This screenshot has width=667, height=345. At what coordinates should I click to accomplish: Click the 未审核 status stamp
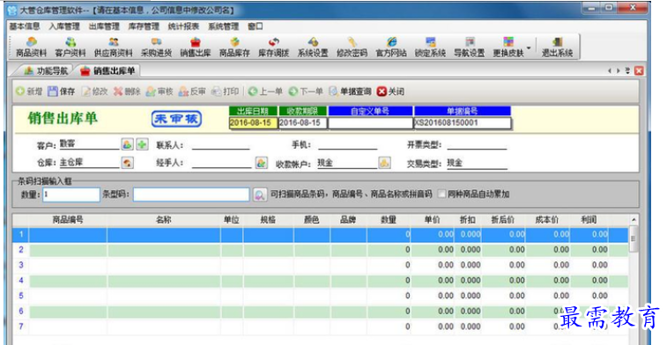[176, 119]
